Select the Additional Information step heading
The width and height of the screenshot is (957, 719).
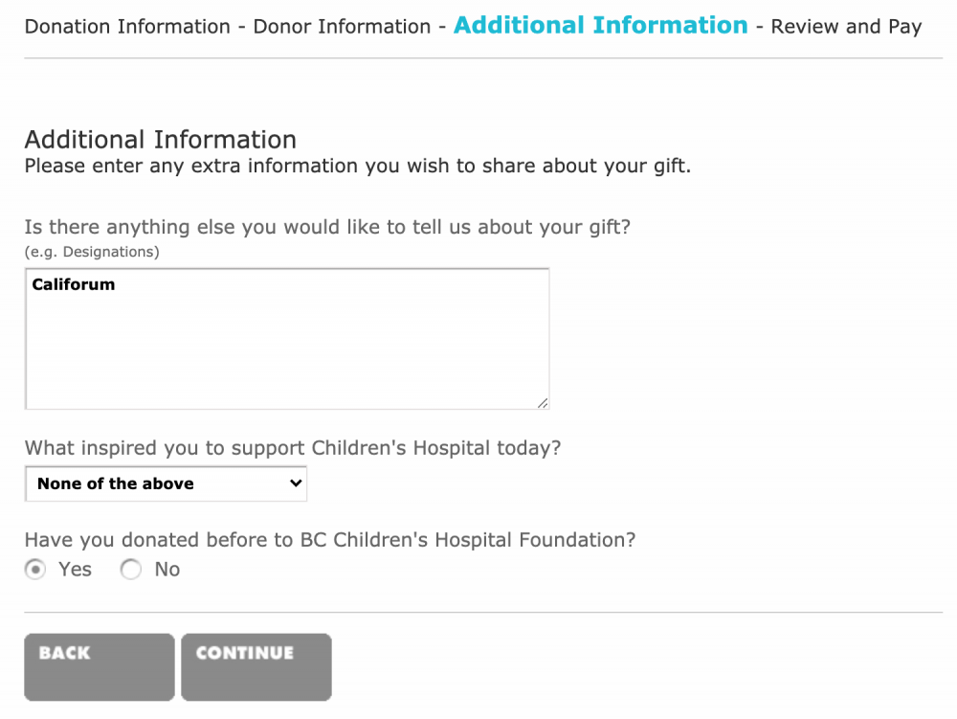point(601,26)
